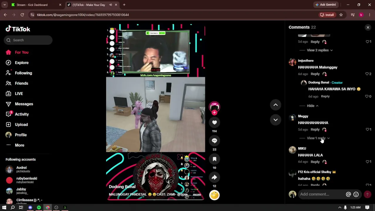Open the browser tab search dropdown
This screenshot has width=375, height=211.
(4, 5)
